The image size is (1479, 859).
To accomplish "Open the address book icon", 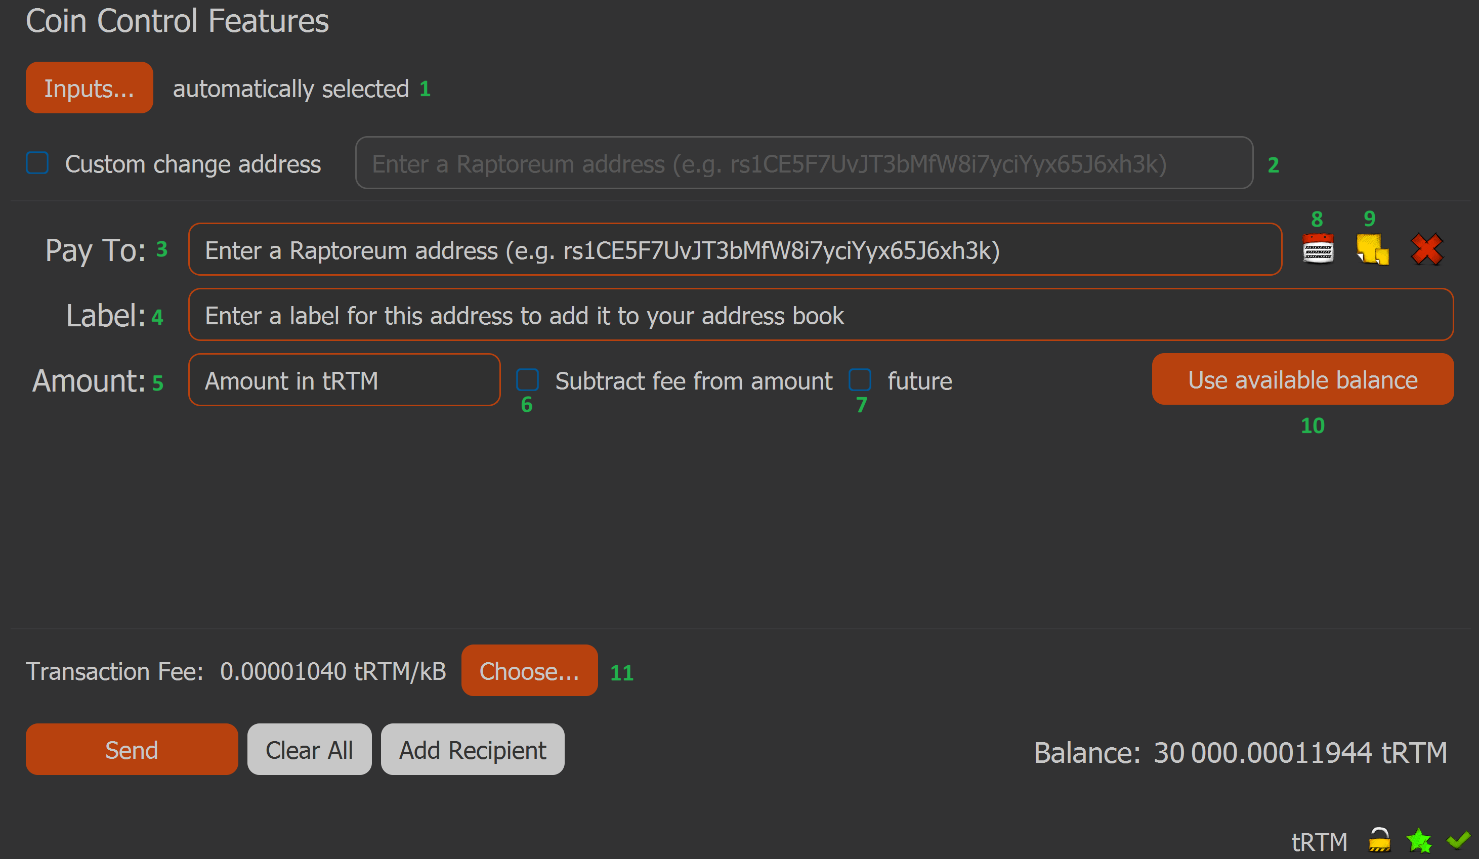I will click(1318, 250).
